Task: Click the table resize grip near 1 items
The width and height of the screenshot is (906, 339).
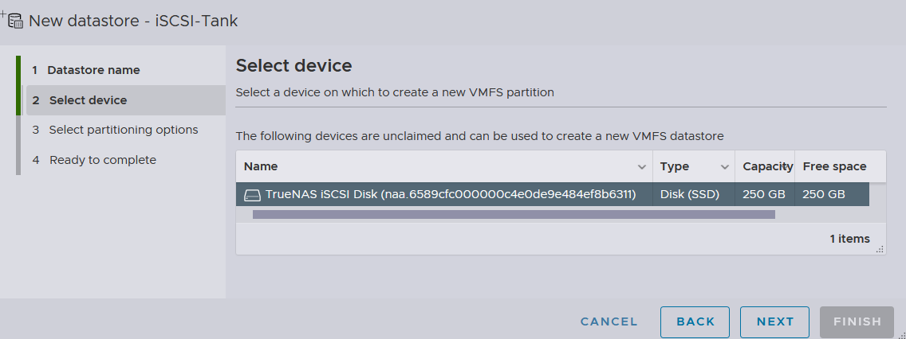Action: [x=880, y=249]
